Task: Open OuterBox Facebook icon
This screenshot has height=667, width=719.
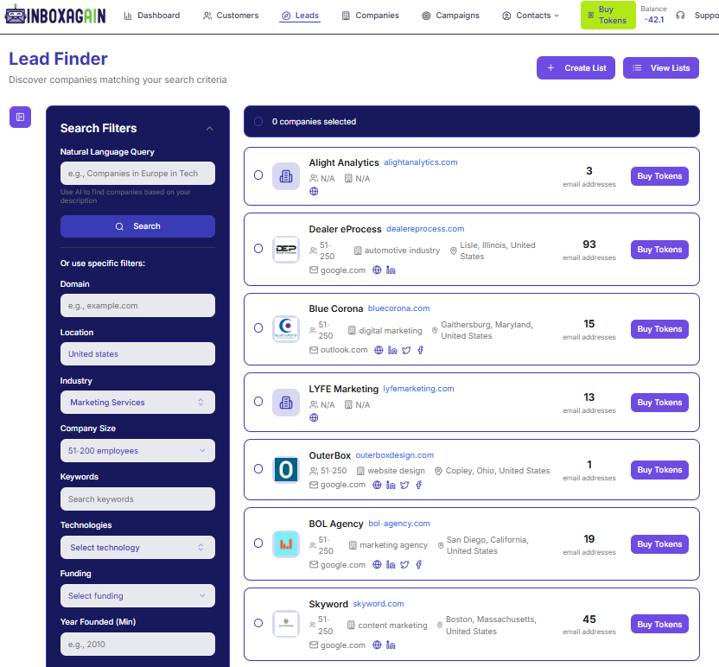Action: [x=419, y=485]
